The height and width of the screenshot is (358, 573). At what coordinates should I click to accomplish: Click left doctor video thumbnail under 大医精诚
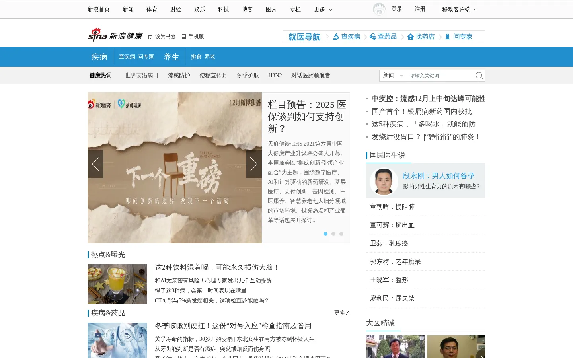point(395,346)
